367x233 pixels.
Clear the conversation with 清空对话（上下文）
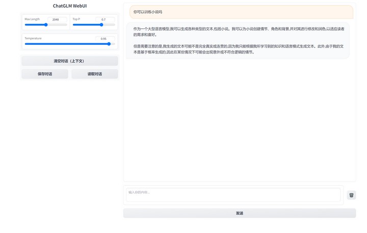tap(70, 61)
